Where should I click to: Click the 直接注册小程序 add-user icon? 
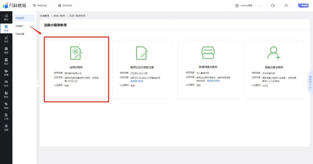[274, 53]
